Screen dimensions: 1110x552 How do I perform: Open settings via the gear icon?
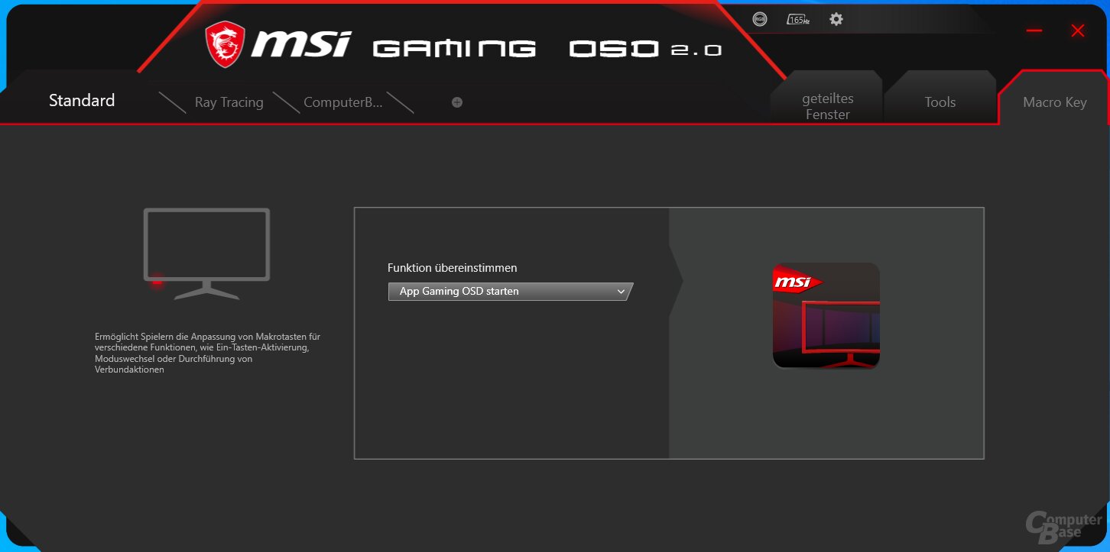pyautogui.click(x=836, y=19)
